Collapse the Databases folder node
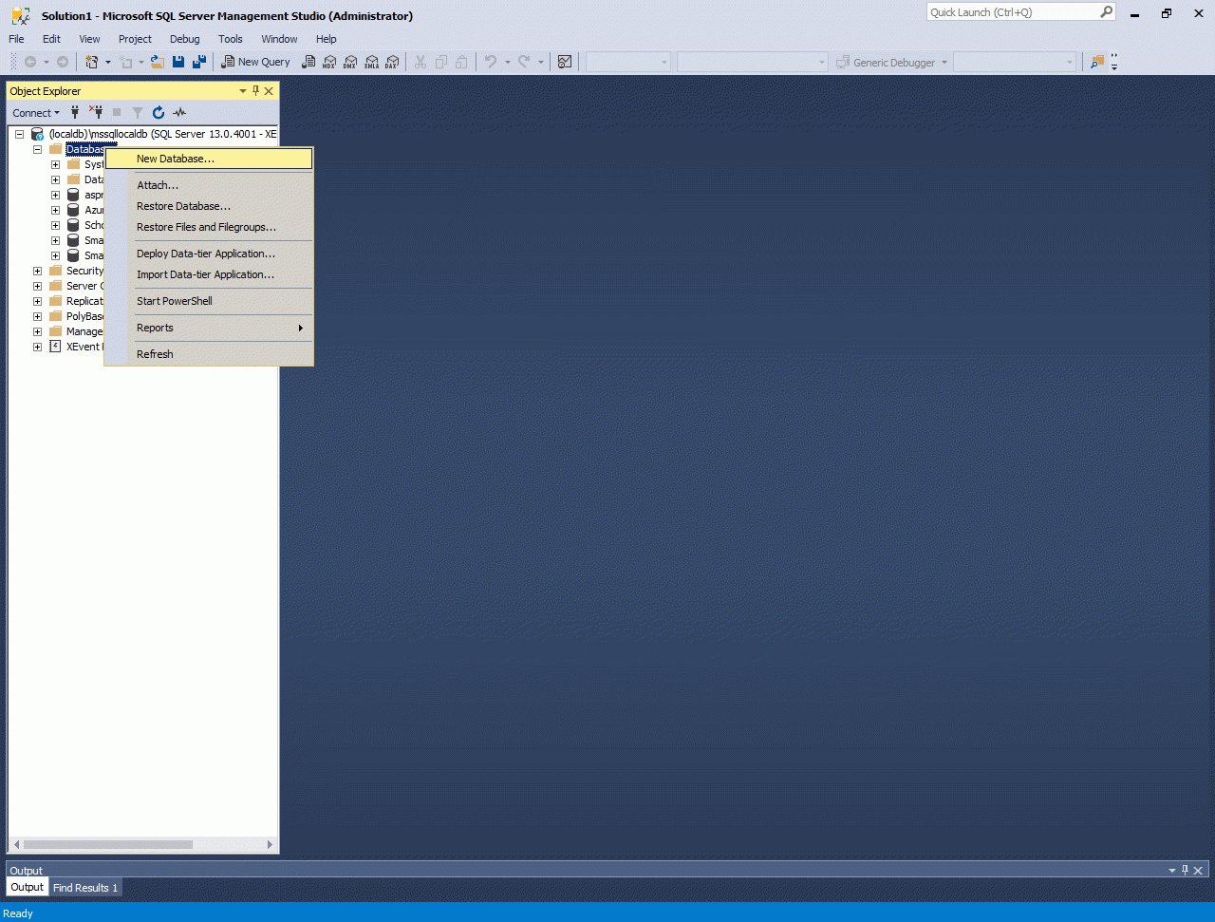Viewport: 1215px width, 922px height. (x=38, y=149)
